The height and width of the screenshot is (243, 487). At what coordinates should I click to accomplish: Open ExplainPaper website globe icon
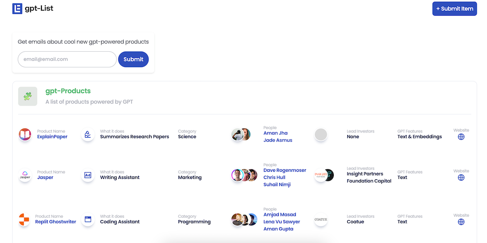461,137
